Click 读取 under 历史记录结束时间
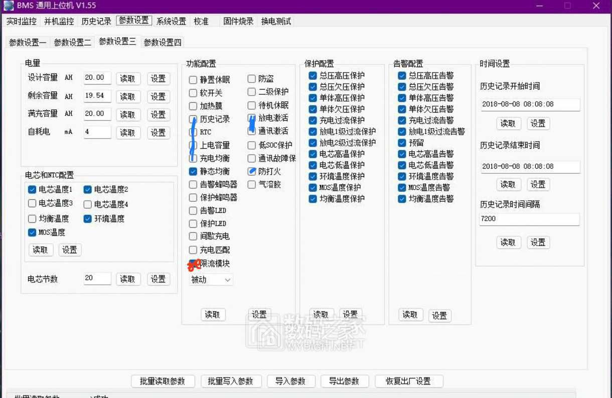Viewport: 612px width, 398px height. tap(508, 184)
